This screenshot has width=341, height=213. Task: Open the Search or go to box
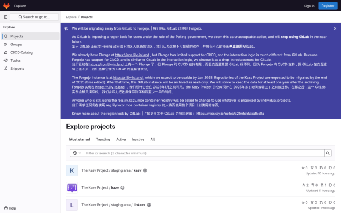[x=34, y=17]
